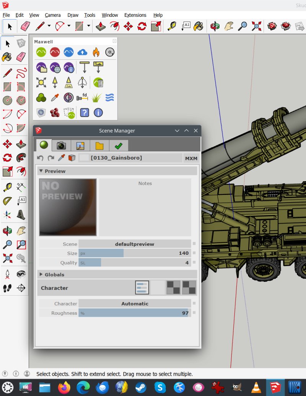Click the MXM button
The height and width of the screenshot is (396, 306).
click(x=191, y=158)
